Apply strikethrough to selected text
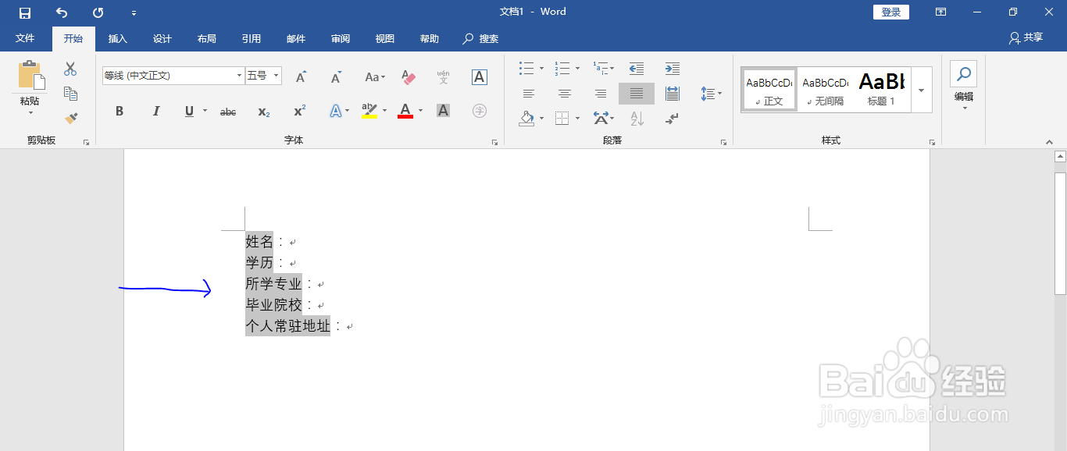The height and width of the screenshot is (451, 1067). [x=227, y=111]
